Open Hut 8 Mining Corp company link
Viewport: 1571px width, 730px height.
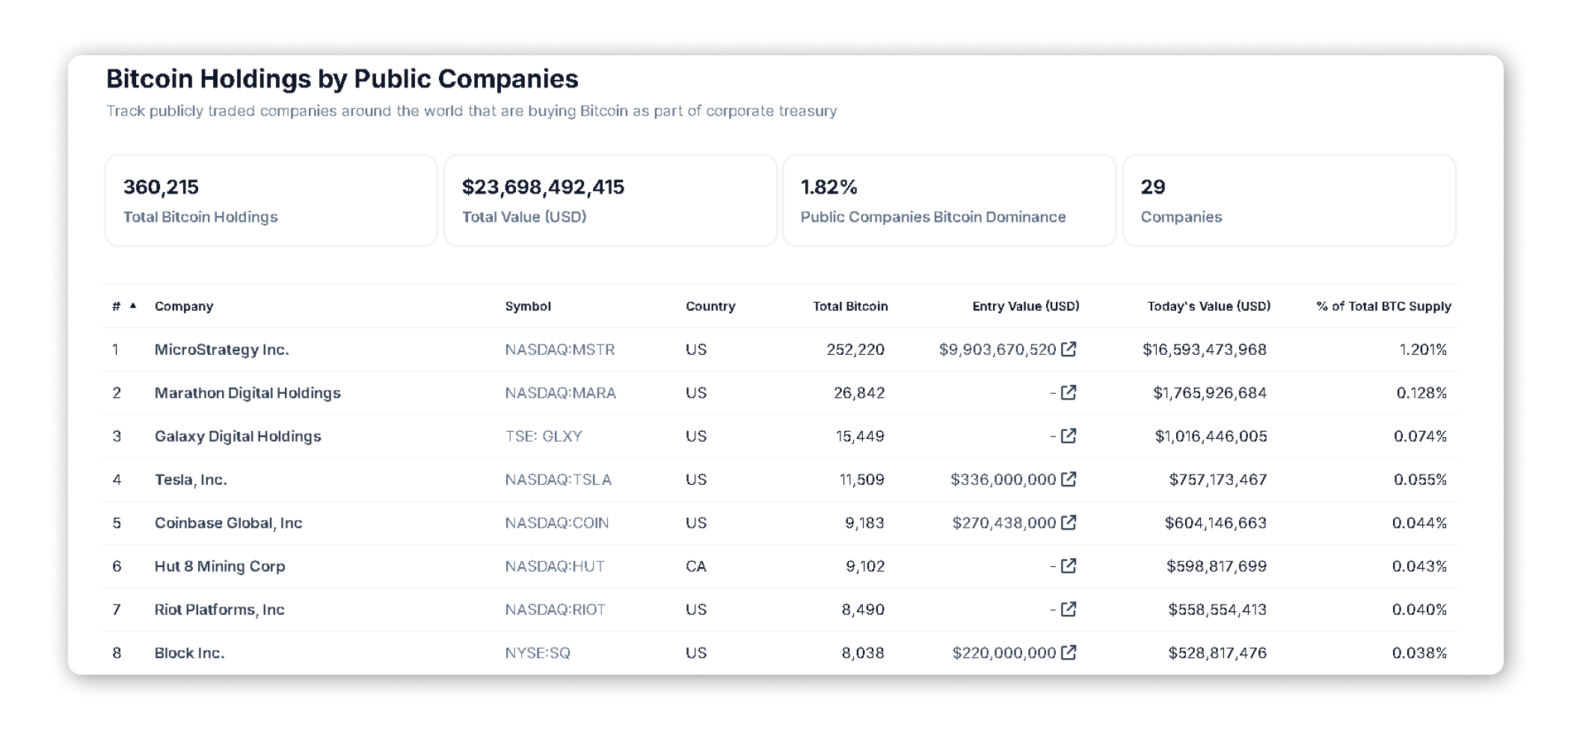pyautogui.click(x=220, y=566)
